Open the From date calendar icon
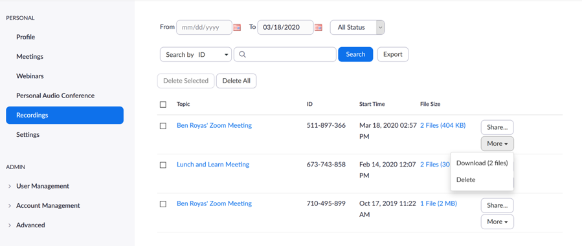This screenshot has height=246, width=582. 237,27
